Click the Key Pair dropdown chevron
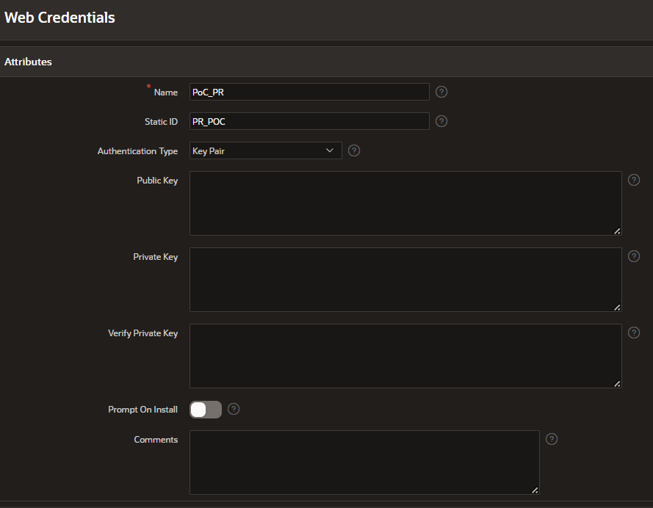 point(329,150)
